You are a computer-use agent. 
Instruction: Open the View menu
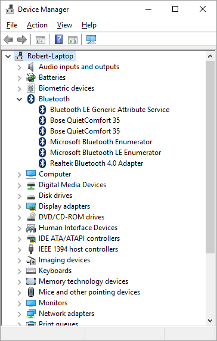[x=64, y=25]
